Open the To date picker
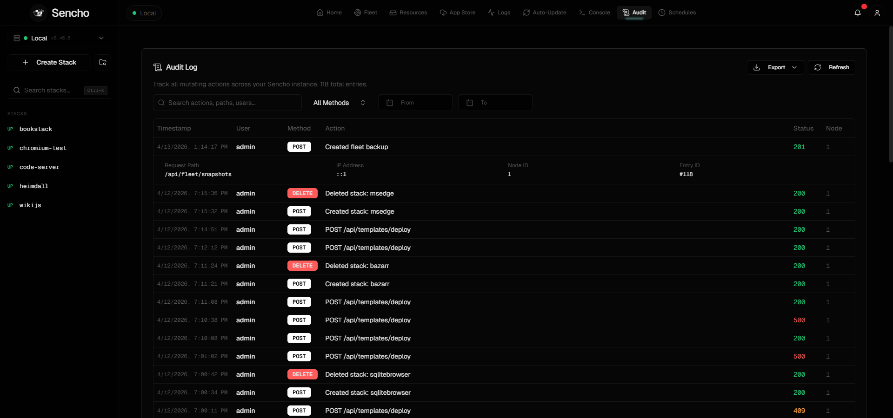The image size is (893, 418). [x=495, y=103]
